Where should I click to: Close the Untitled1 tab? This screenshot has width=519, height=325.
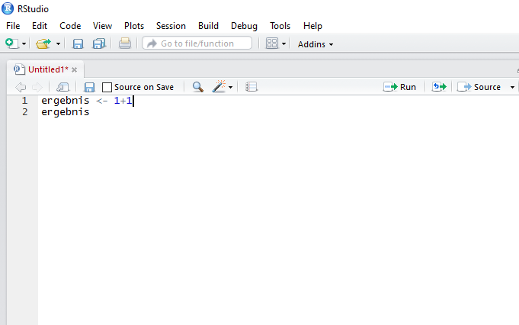75,69
